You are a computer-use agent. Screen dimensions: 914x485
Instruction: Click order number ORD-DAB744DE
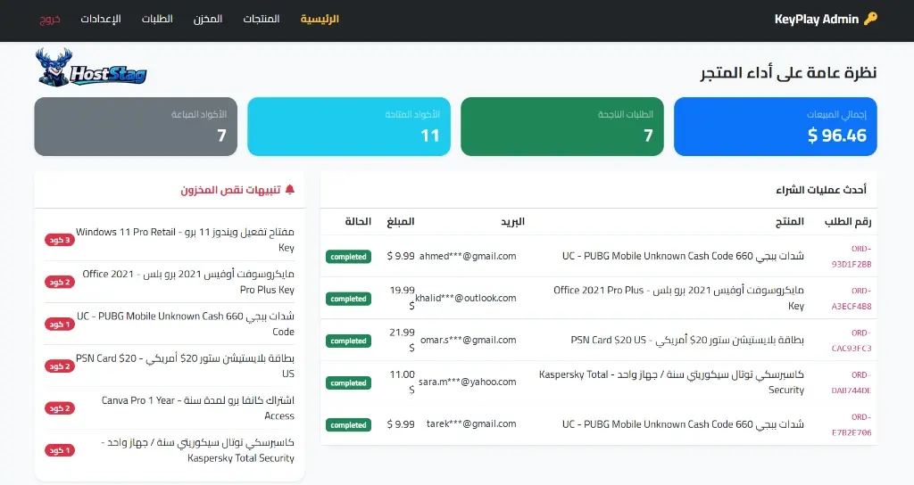click(852, 382)
